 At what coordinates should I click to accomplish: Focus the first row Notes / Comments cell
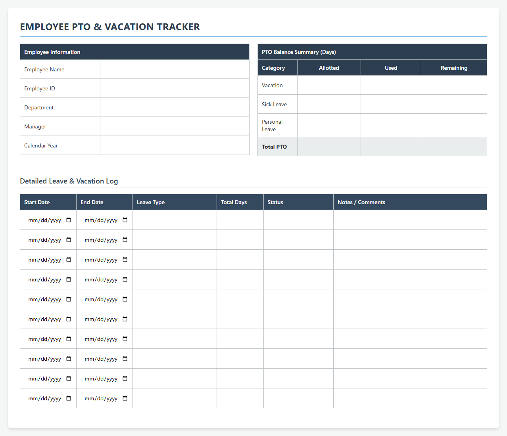coord(410,220)
